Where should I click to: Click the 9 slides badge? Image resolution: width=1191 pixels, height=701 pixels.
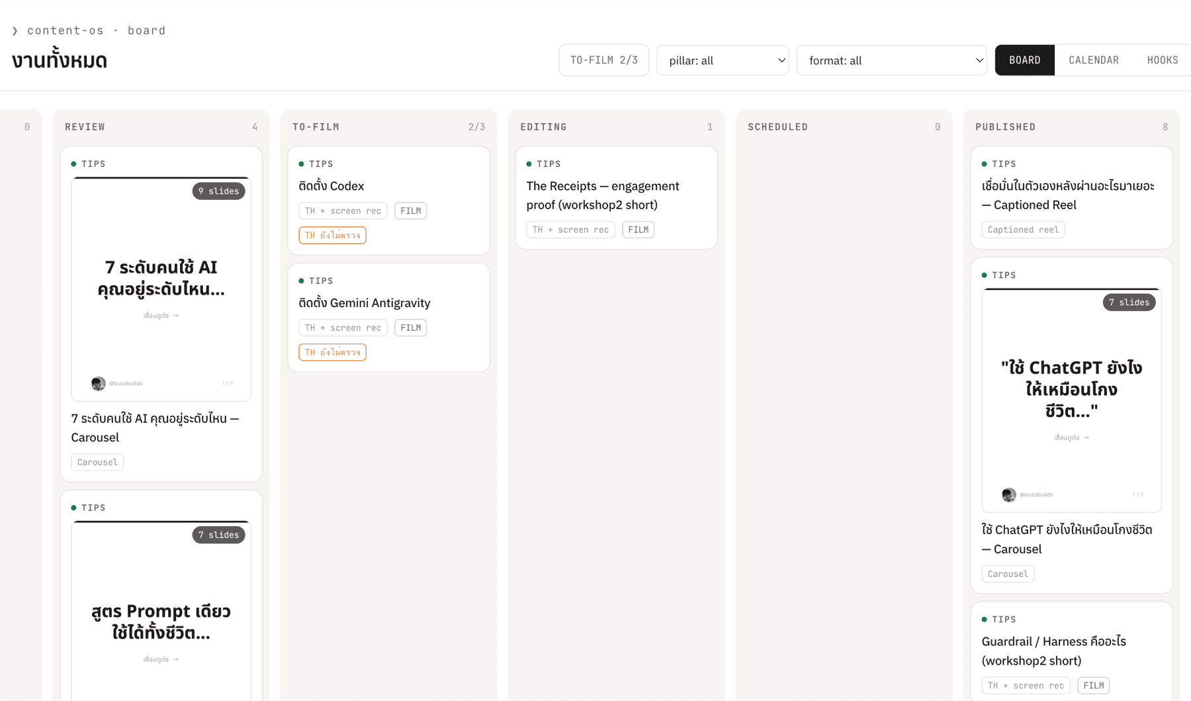tap(218, 191)
